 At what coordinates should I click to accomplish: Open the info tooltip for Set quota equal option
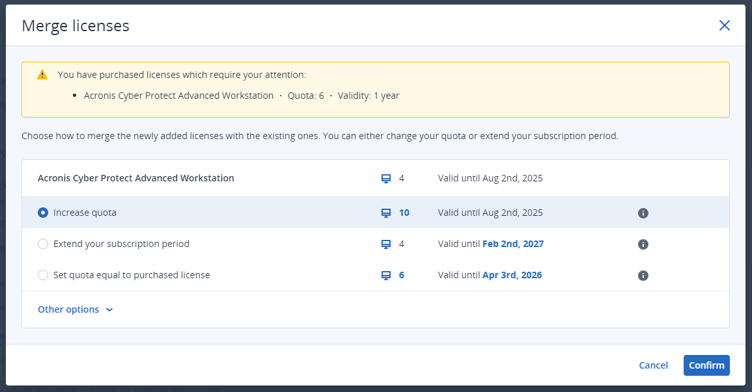coord(643,275)
